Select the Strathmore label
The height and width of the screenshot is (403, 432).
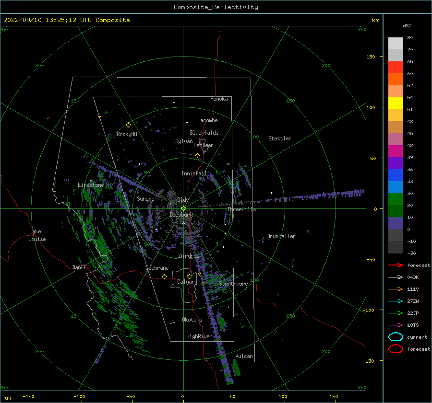coord(233,284)
